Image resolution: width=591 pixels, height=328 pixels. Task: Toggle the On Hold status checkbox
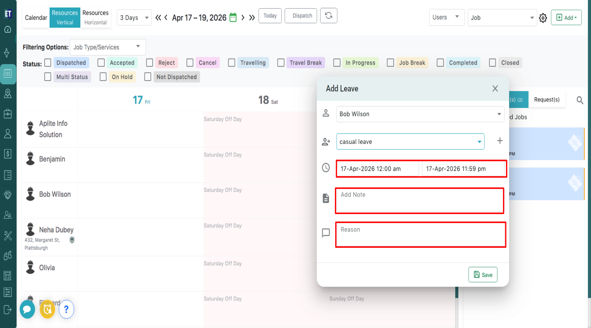[x=103, y=77]
